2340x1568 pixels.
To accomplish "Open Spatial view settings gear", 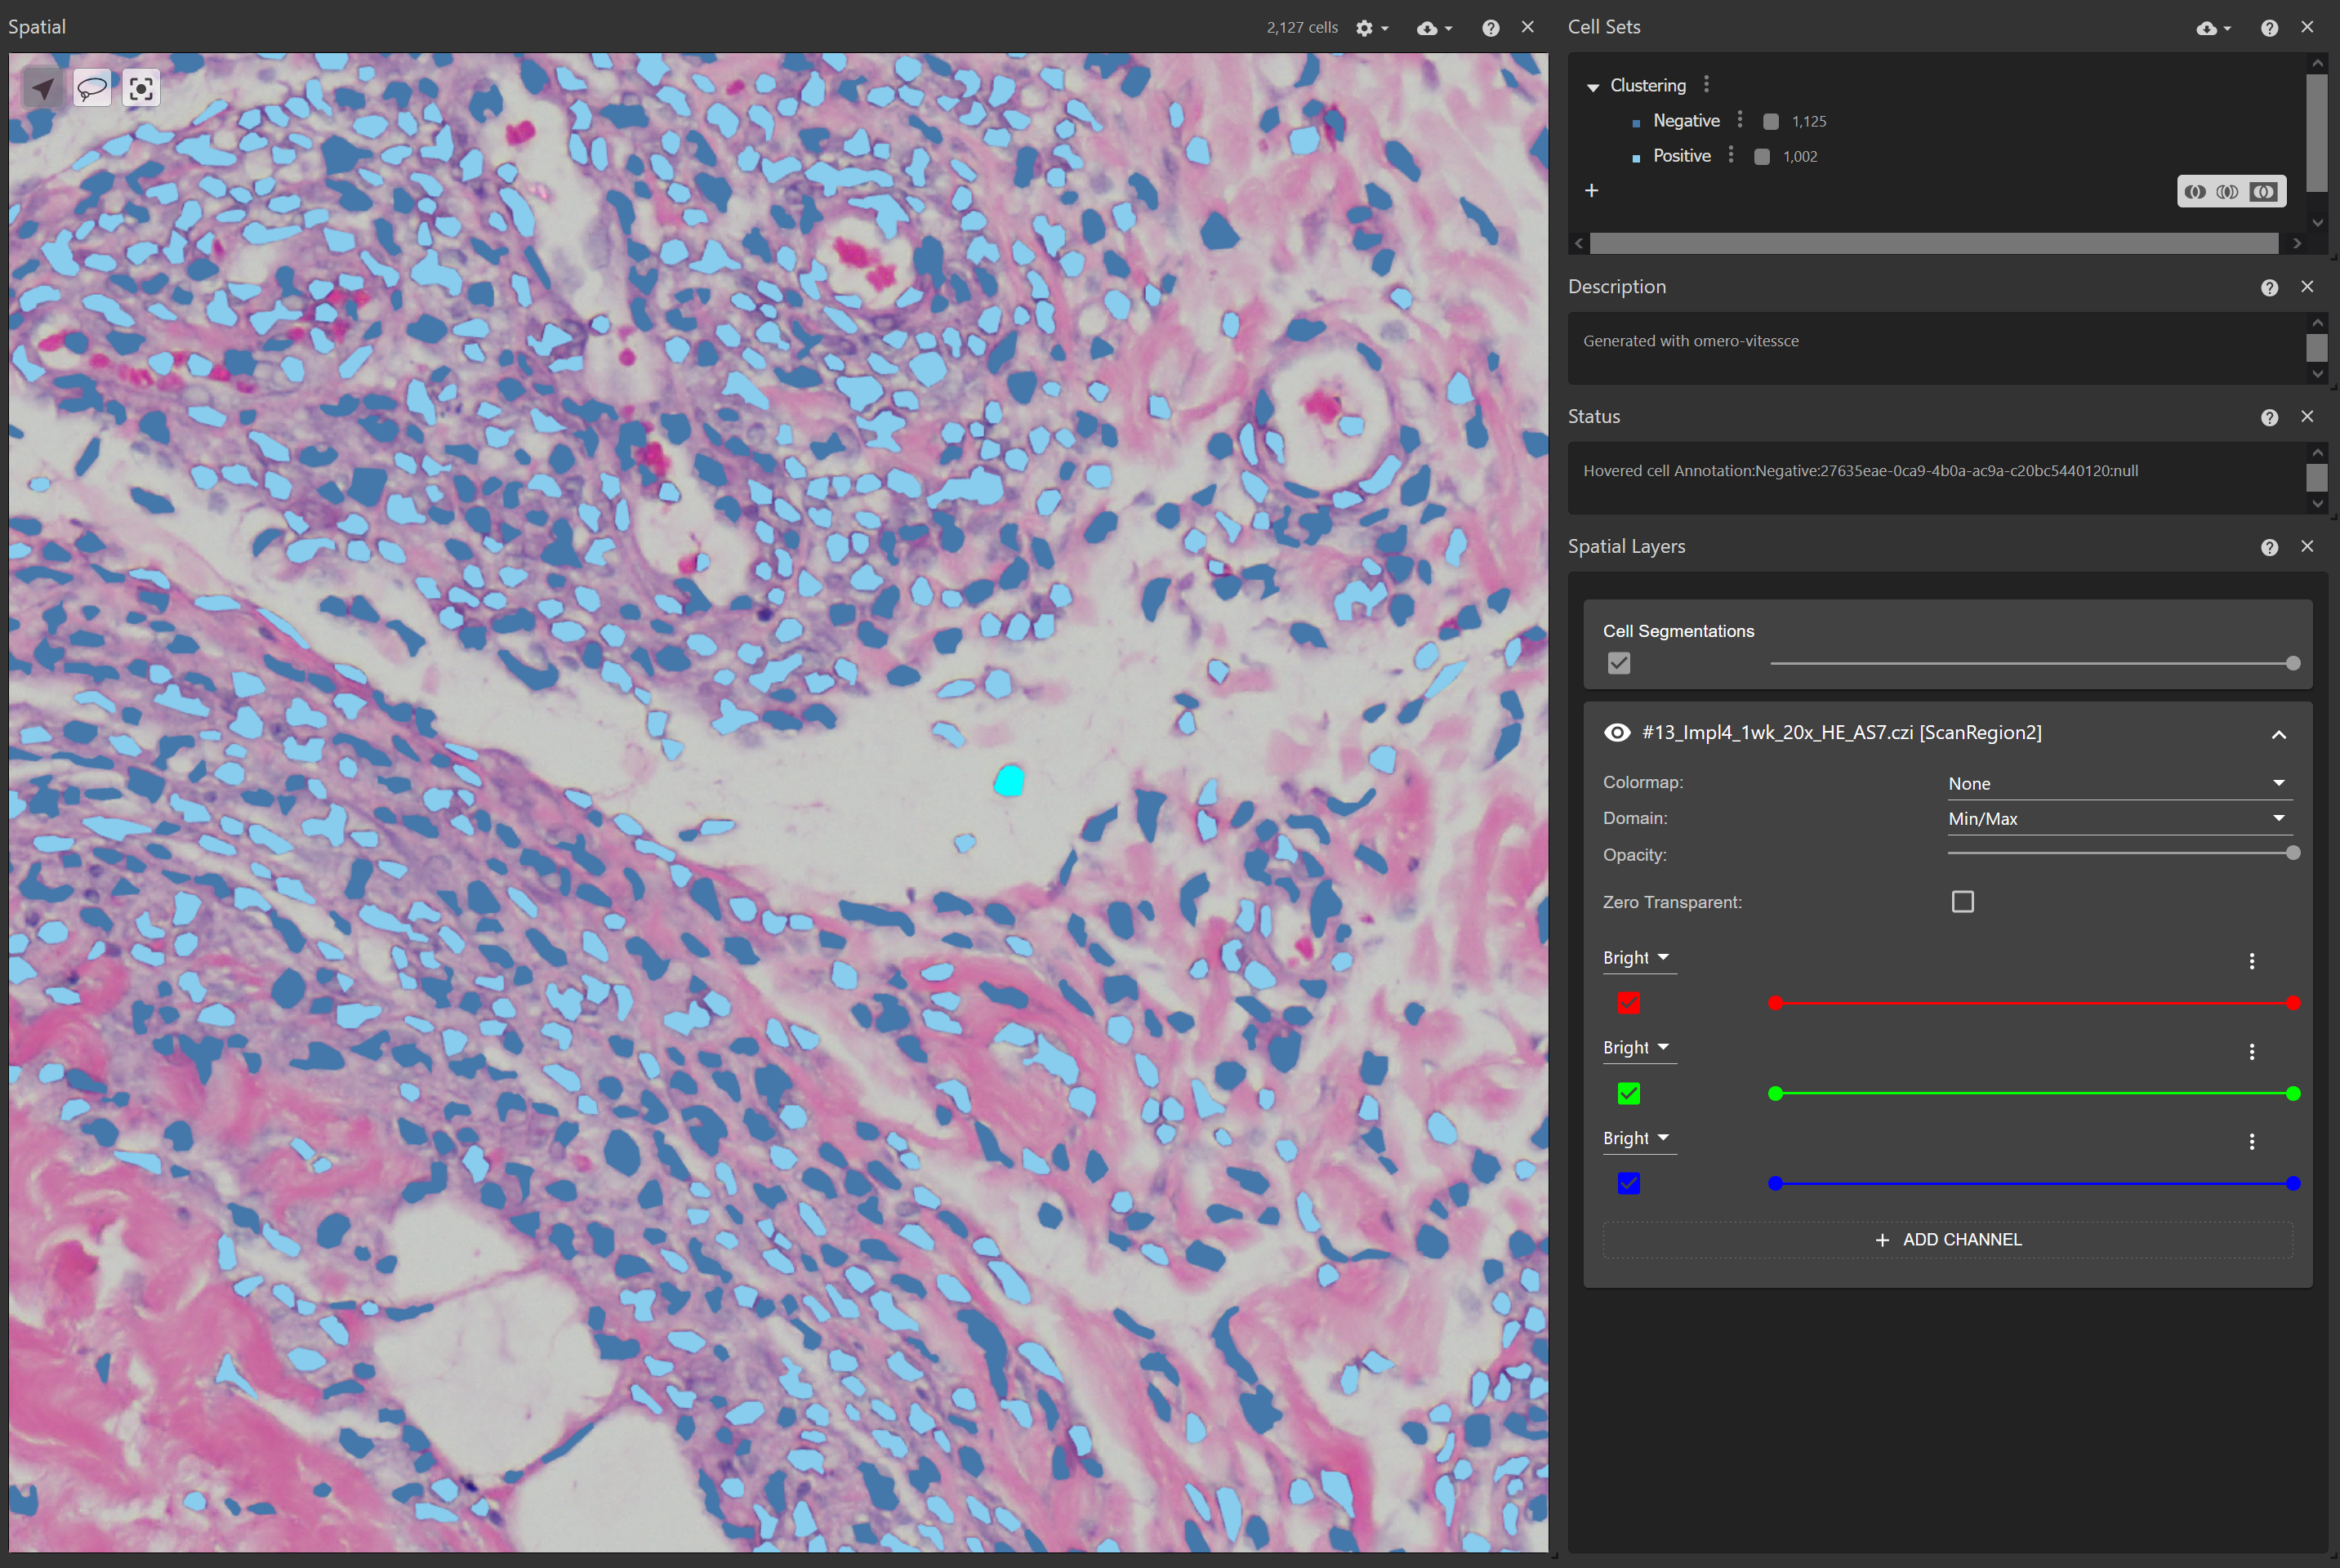I will pyautogui.click(x=1366, y=28).
